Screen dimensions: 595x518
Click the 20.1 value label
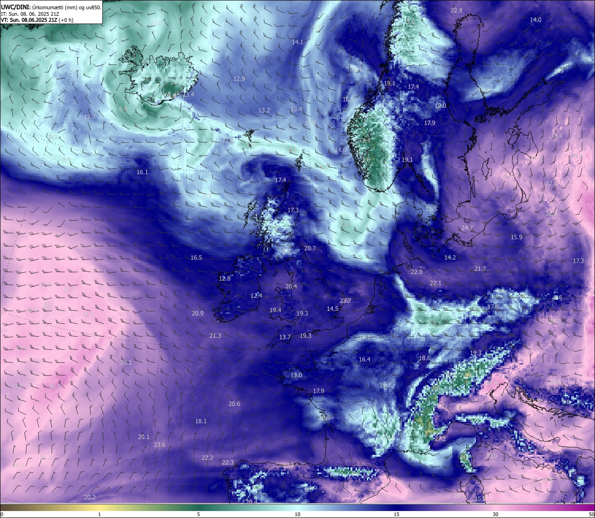pyautogui.click(x=144, y=437)
